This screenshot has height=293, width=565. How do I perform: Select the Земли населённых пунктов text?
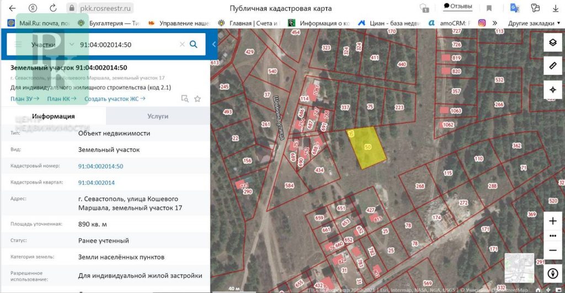pos(121,257)
